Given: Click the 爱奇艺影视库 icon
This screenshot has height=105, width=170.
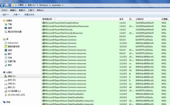Looking at the screenshot, I should tap(6, 46).
